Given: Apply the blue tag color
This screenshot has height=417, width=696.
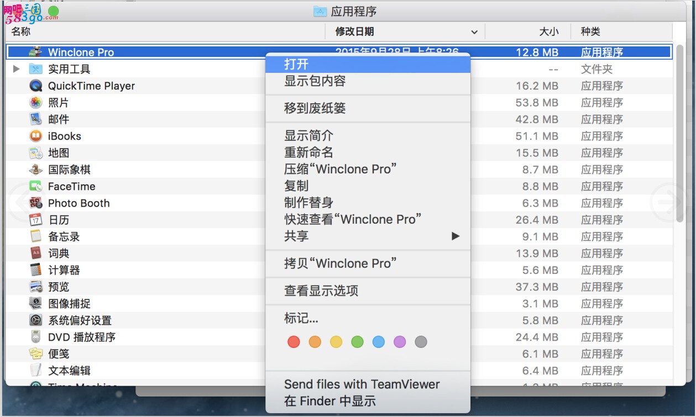Looking at the screenshot, I should 379,342.
